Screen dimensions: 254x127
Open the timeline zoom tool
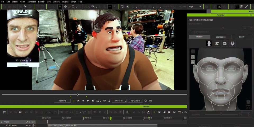[127, 112]
